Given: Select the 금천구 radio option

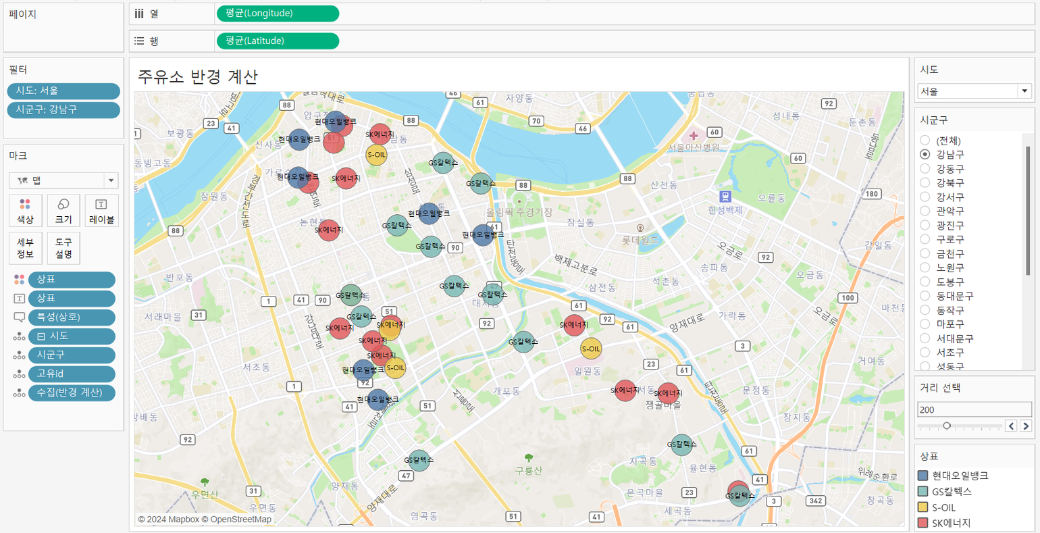Looking at the screenshot, I should coord(925,254).
